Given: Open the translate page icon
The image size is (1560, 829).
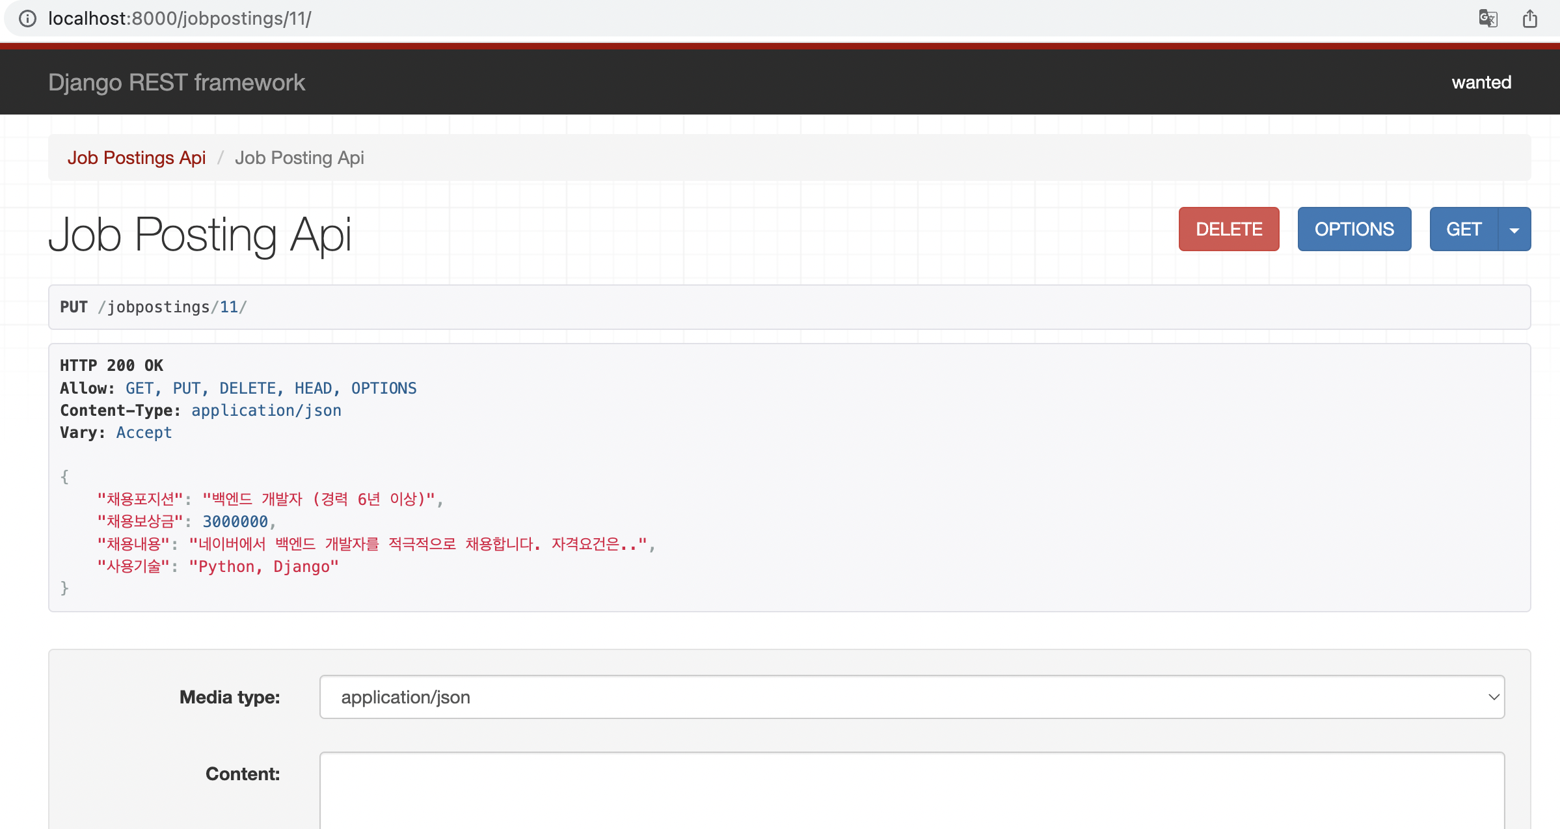Looking at the screenshot, I should [x=1488, y=18].
